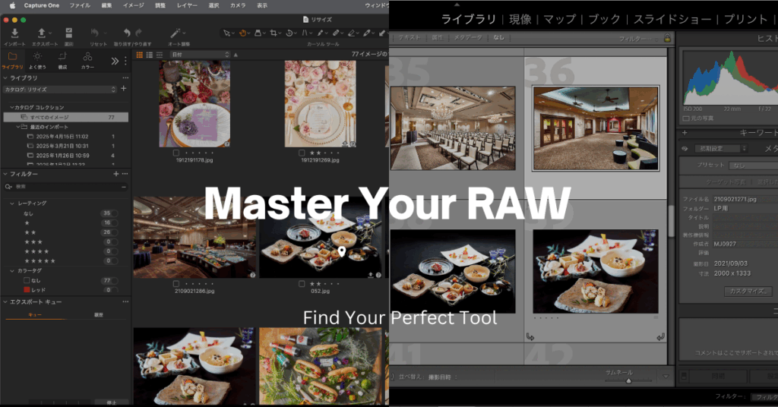Select the Crop tool in cursor tools

tap(274, 33)
